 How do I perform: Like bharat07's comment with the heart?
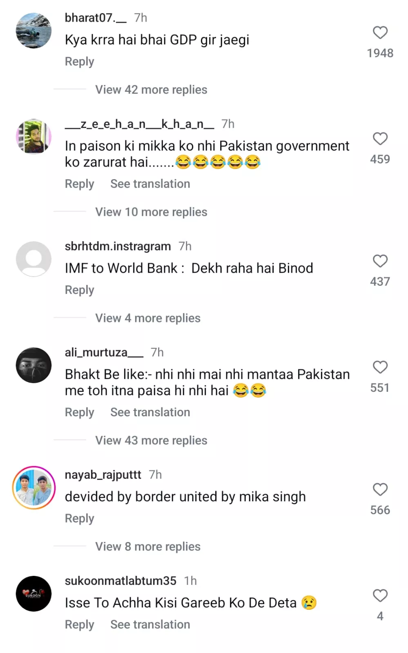[x=380, y=33]
